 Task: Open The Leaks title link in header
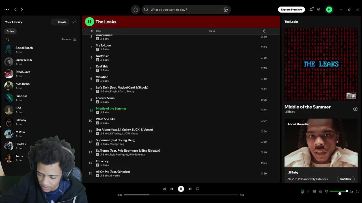click(x=106, y=22)
